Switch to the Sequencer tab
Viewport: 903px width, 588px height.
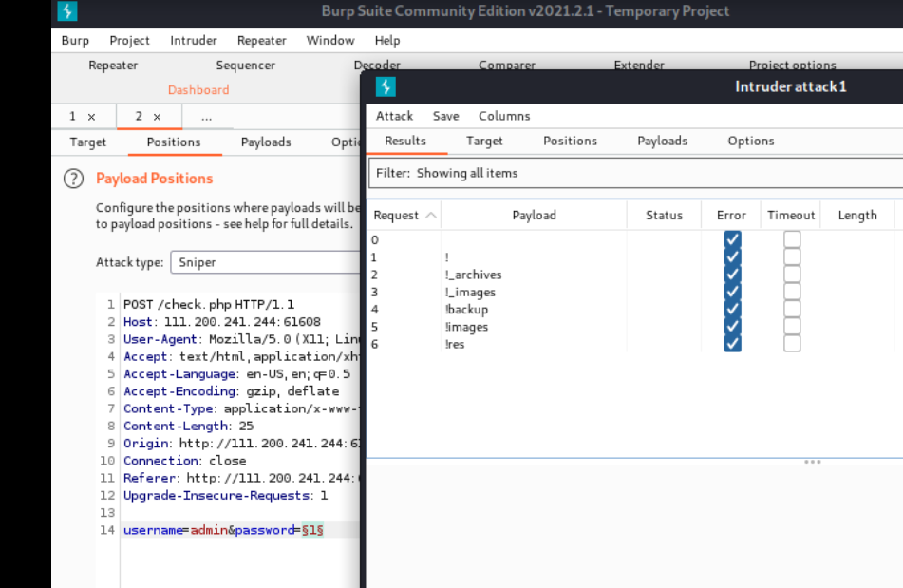coord(245,66)
